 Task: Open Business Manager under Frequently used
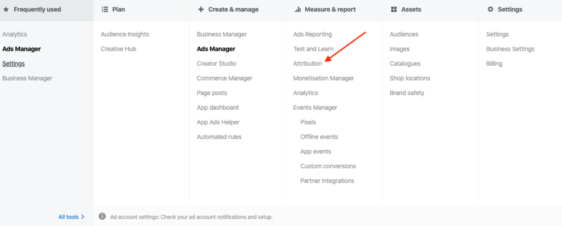pos(27,78)
